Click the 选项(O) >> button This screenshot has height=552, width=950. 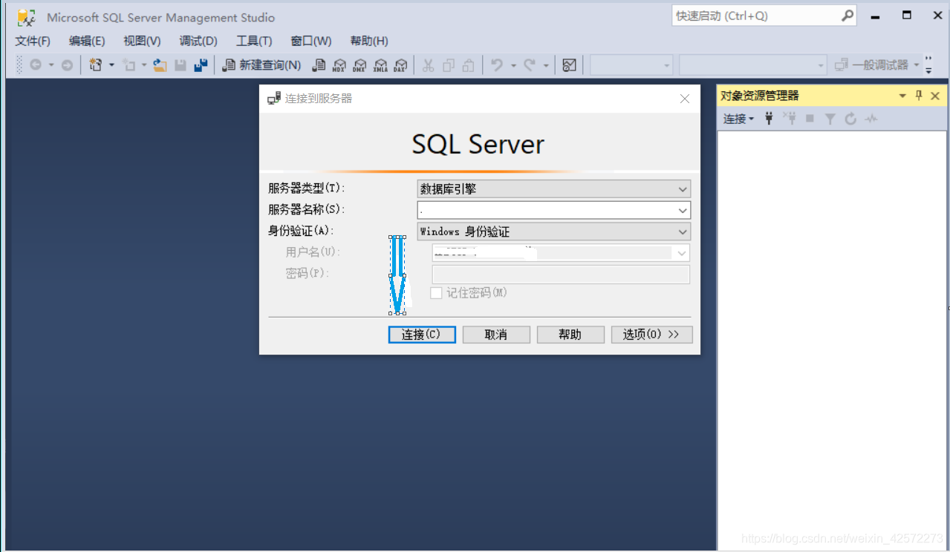651,335
